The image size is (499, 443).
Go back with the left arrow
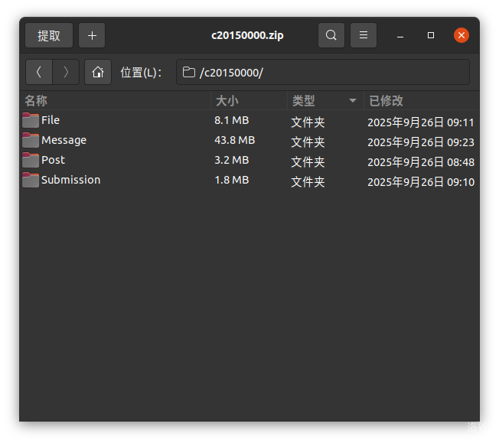click(39, 72)
